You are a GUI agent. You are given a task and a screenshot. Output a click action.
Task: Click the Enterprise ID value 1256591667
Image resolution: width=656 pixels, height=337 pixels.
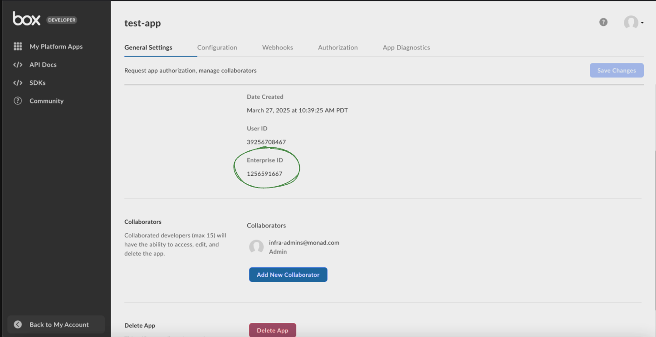pos(264,174)
